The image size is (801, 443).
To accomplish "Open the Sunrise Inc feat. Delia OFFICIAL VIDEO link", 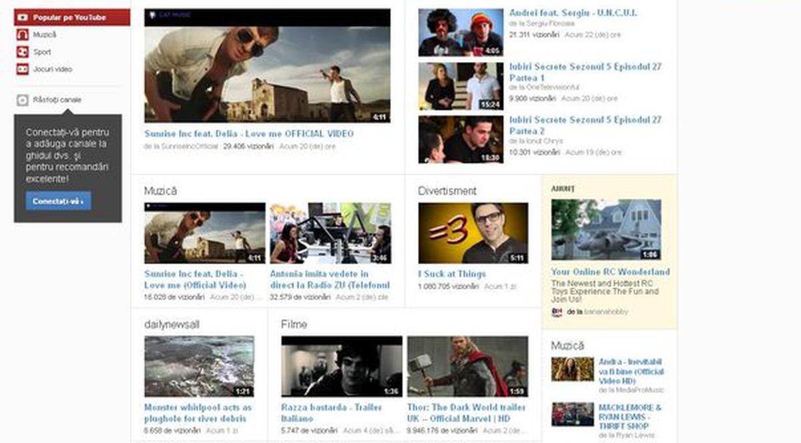I will (248, 133).
